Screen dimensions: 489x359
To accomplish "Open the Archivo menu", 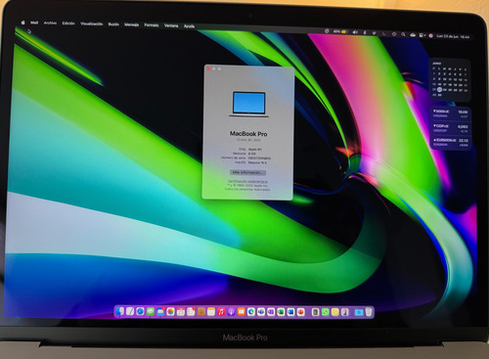I will tap(50, 23).
